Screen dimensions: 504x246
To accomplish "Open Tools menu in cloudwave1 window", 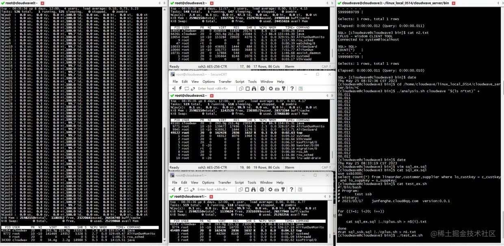I will pos(252,183).
